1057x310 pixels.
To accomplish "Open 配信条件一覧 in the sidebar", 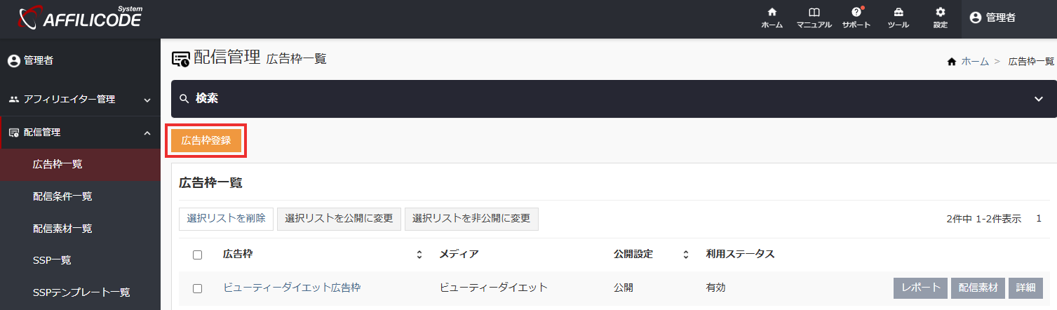I will coord(62,196).
